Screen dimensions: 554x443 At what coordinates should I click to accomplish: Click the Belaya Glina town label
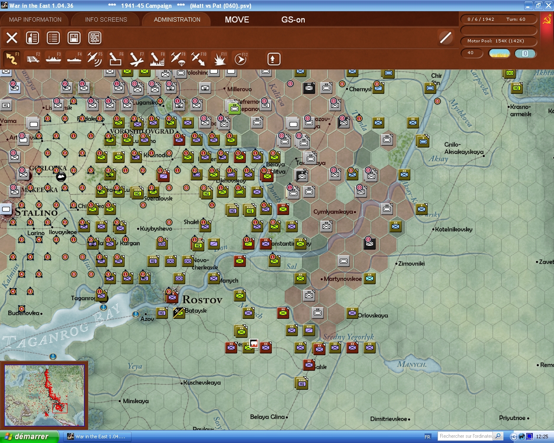point(267,417)
